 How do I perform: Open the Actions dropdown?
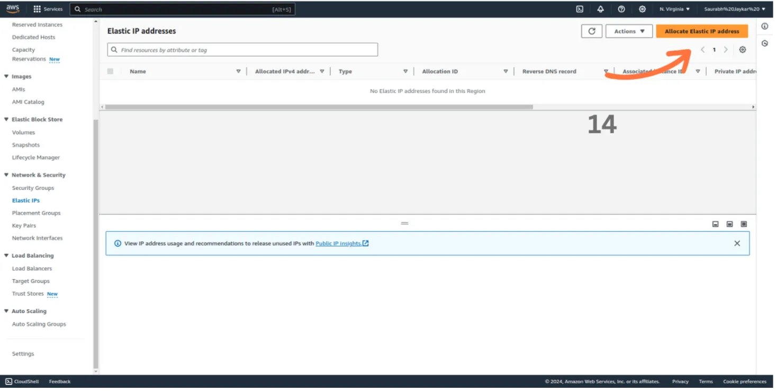pyautogui.click(x=629, y=31)
